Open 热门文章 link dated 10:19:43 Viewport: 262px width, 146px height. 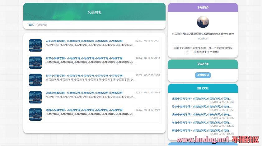pos(202,115)
